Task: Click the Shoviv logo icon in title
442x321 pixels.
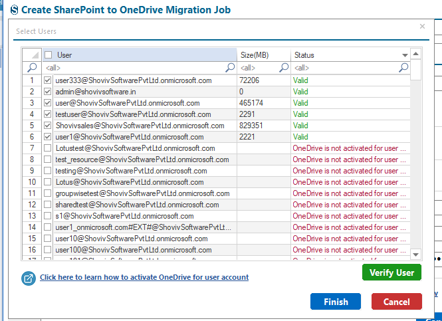Action: tap(14, 10)
